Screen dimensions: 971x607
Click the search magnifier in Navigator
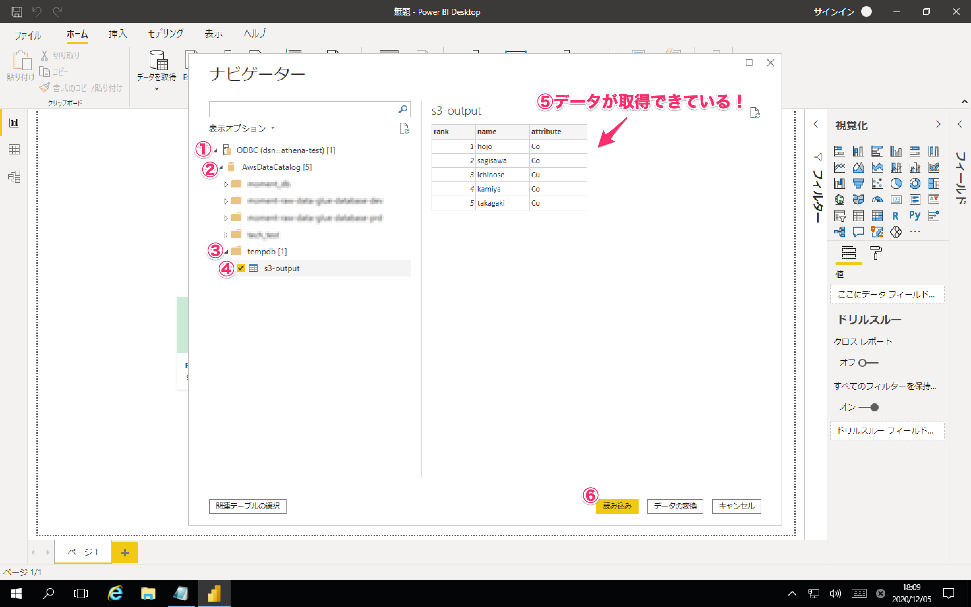(x=403, y=109)
